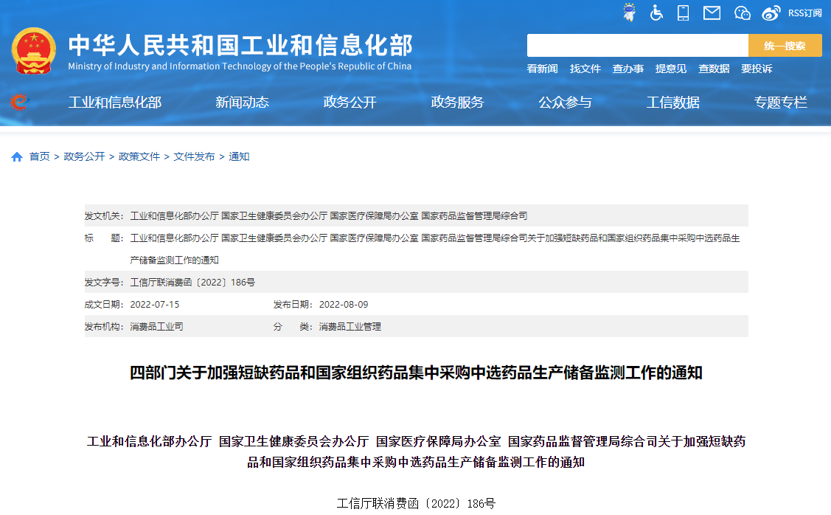Open the 公众参与 nav menu

566,102
